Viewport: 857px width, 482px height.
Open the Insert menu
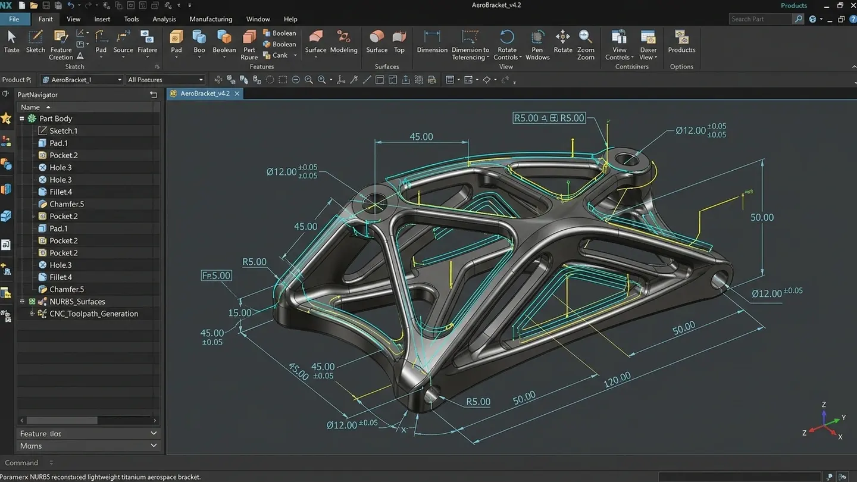[x=102, y=19]
